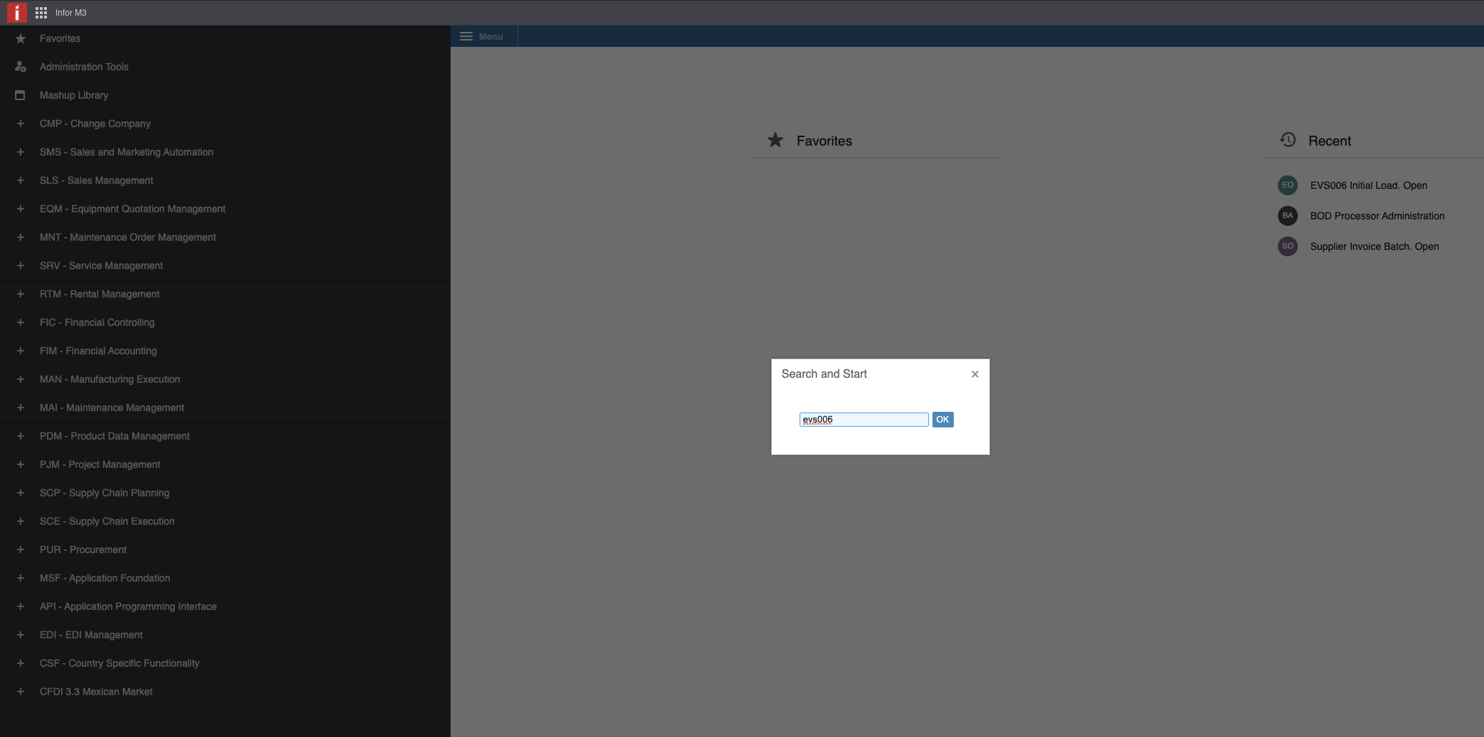This screenshot has width=1484, height=737.
Task: Select MSF - Application Foundation menu item
Action: [104, 578]
